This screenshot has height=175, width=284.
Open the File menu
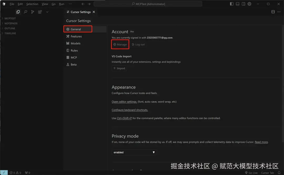[x=12, y=4]
